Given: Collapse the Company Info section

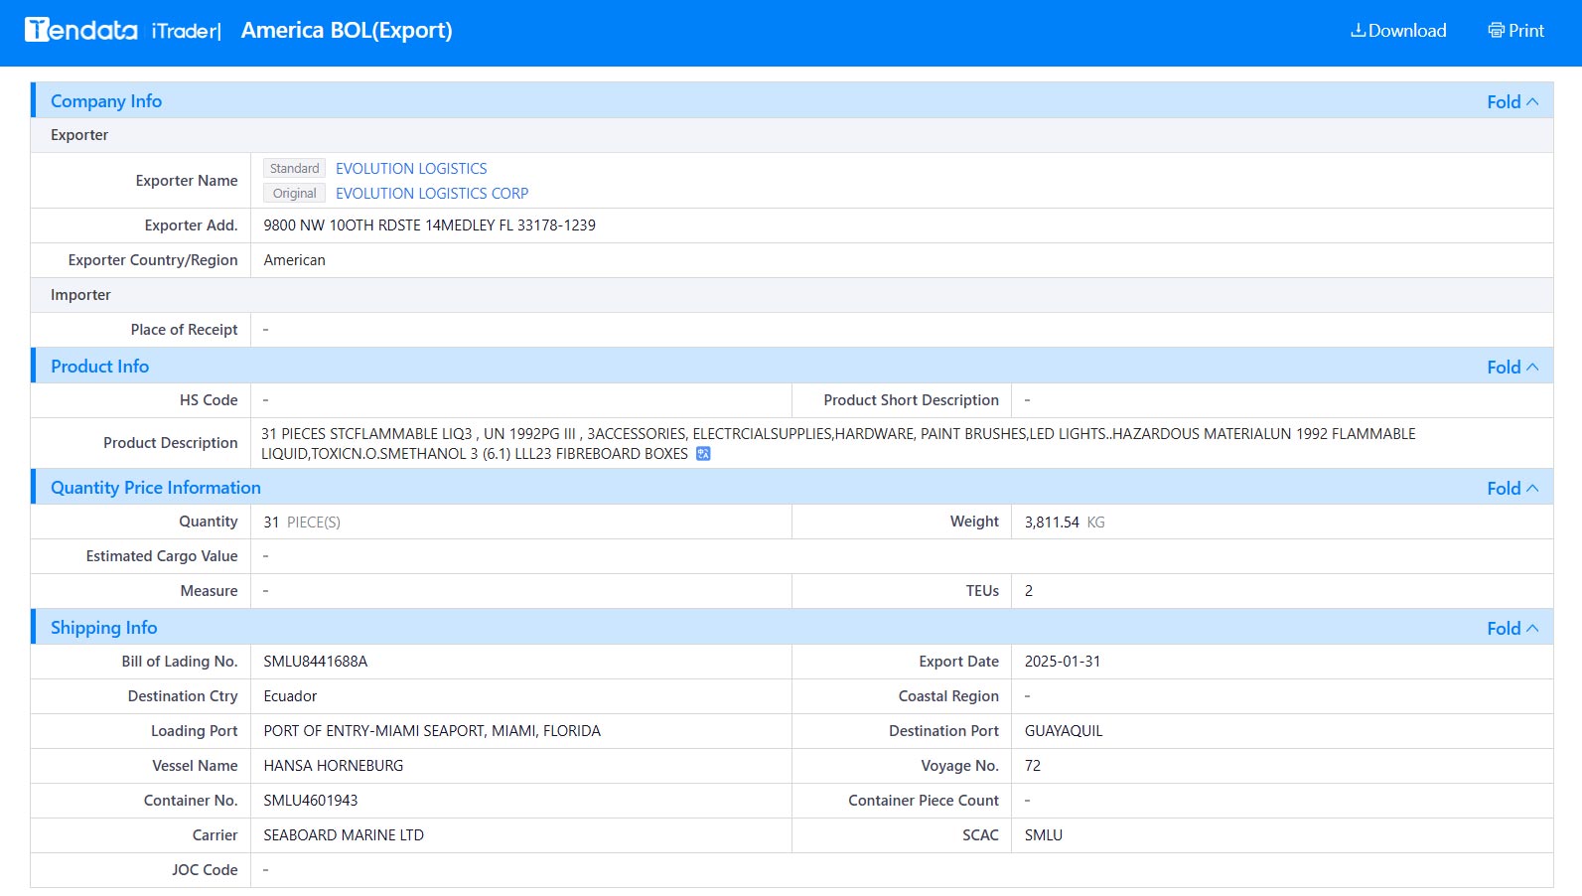Looking at the screenshot, I should pyautogui.click(x=1512, y=101).
